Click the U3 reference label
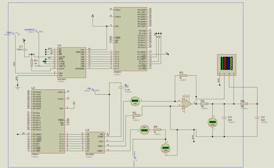The width and height of the screenshot is (274, 168). tap(59, 46)
